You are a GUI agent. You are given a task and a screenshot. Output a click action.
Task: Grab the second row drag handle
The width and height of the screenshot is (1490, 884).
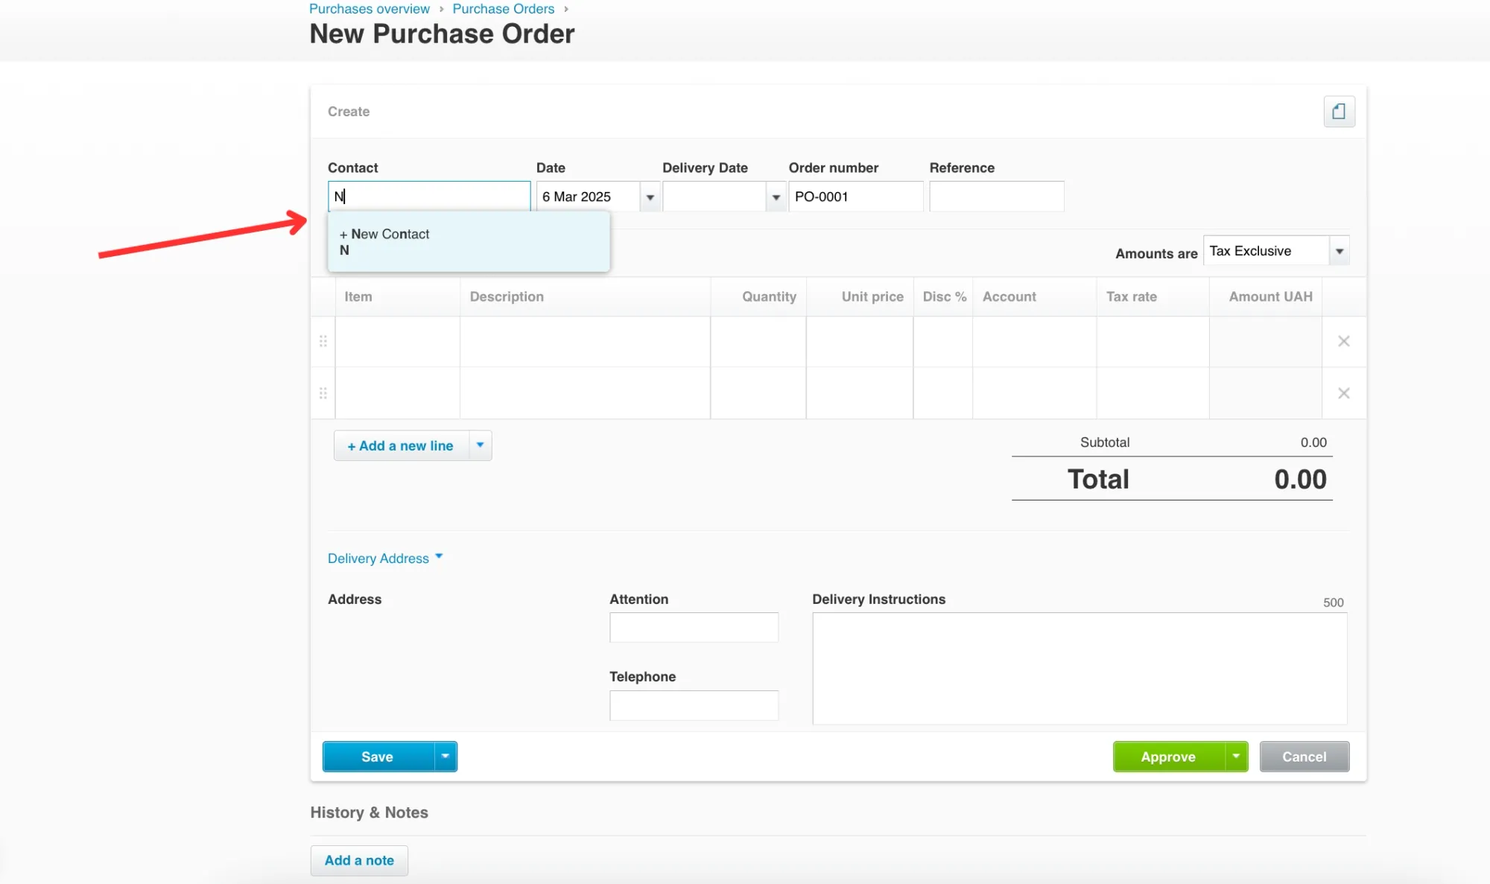323,393
